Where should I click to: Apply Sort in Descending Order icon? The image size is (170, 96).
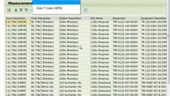tap(21, 10)
